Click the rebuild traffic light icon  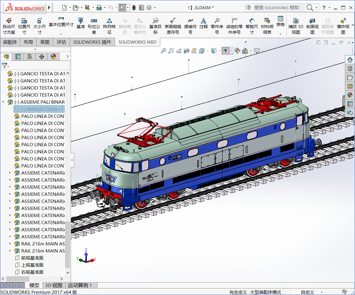pyautogui.click(x=134, y=8)
